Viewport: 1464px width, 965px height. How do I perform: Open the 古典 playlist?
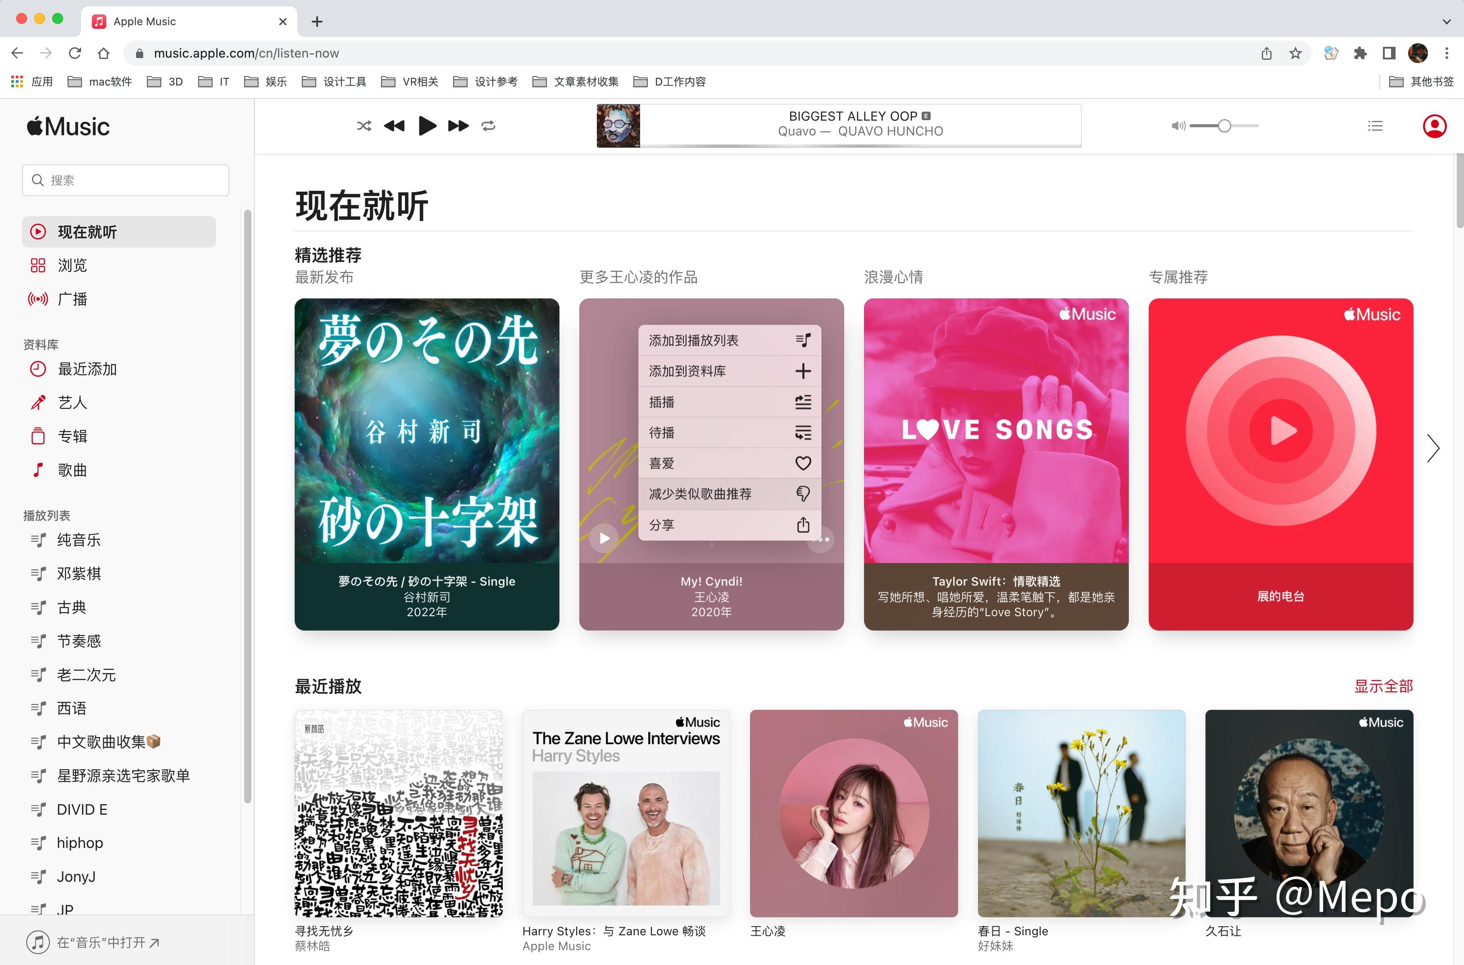[119, 608]
